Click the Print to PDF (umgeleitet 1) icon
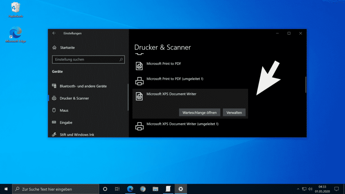 point(139,81)
